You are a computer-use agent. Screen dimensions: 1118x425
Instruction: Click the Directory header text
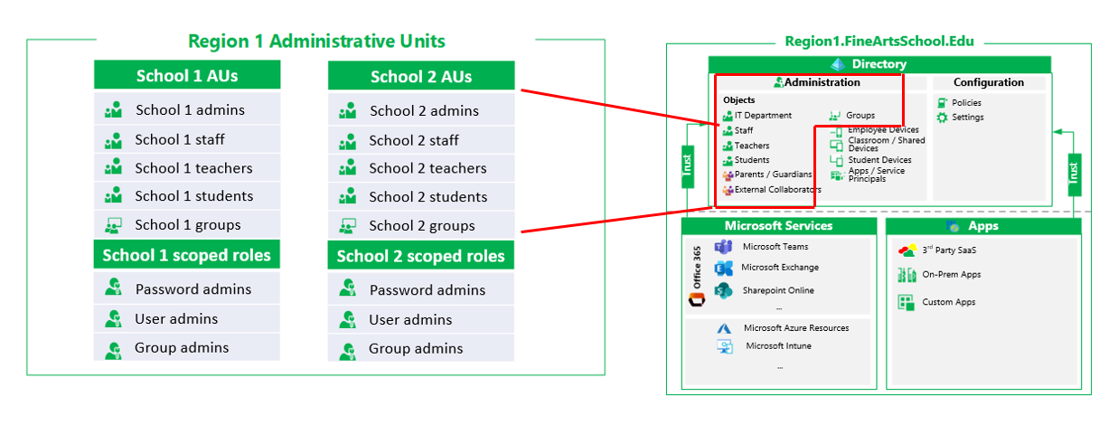point(879,64)
